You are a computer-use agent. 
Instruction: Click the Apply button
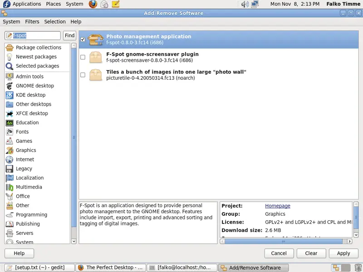[x=343, y=253]
